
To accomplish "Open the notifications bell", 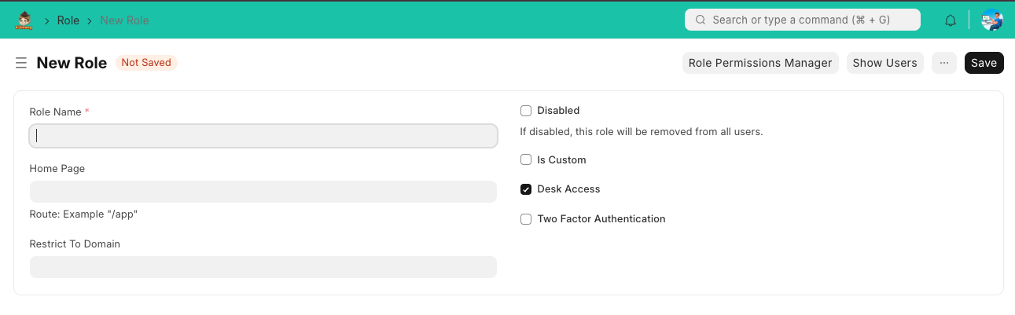I will click(x=951, y=20).
